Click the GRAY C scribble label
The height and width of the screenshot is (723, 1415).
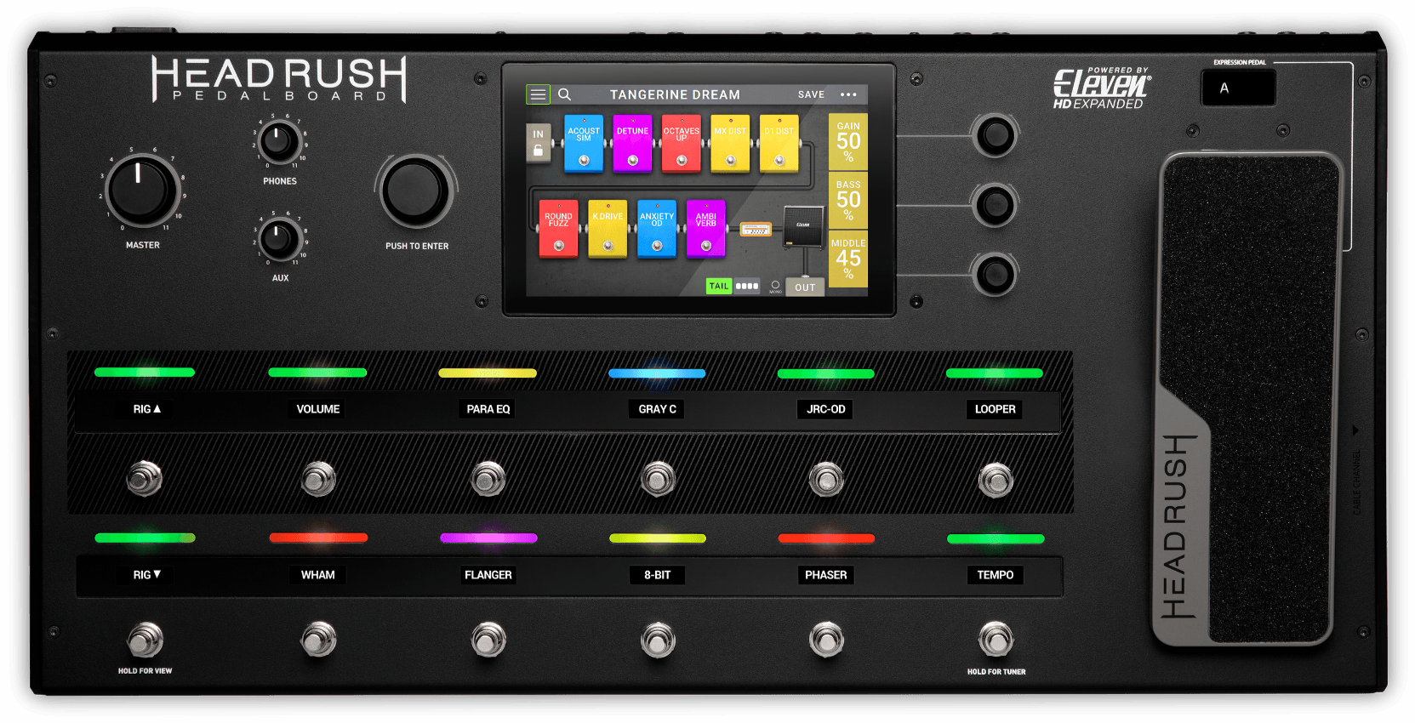pos(658,409)
